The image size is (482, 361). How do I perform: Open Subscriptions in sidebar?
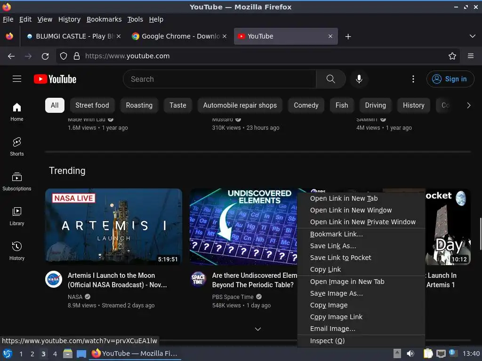(x=16, y=181)
